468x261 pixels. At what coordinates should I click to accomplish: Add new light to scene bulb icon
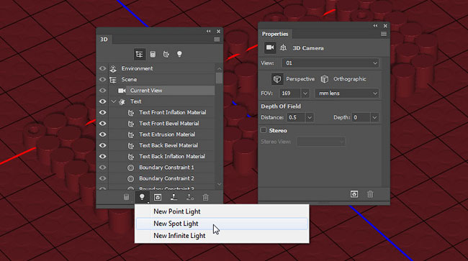click(x=142, y=197)
